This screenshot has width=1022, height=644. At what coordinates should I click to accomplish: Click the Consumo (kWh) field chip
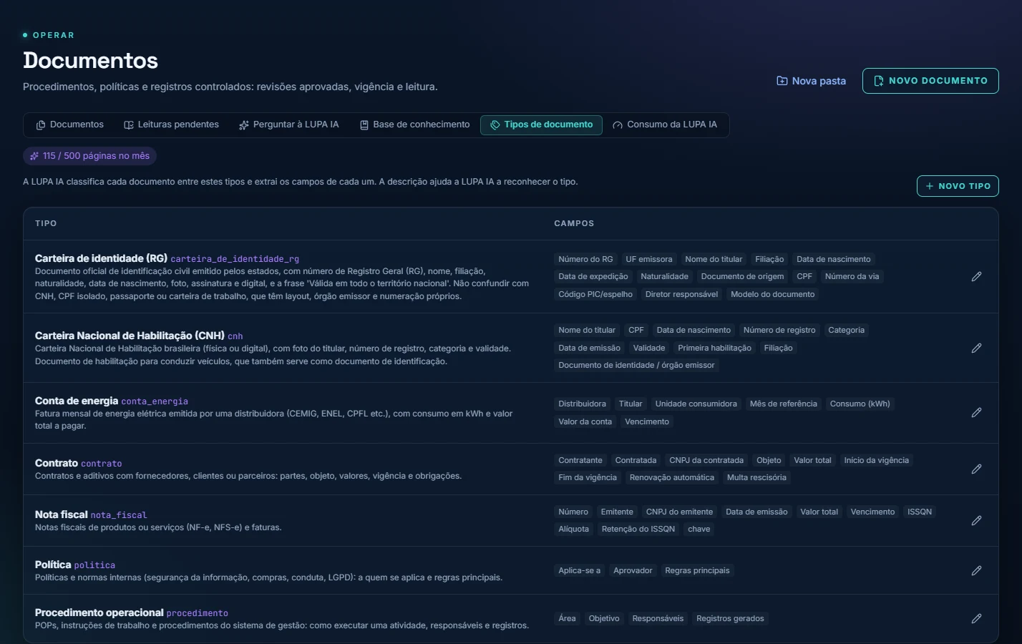coord(860,404)
